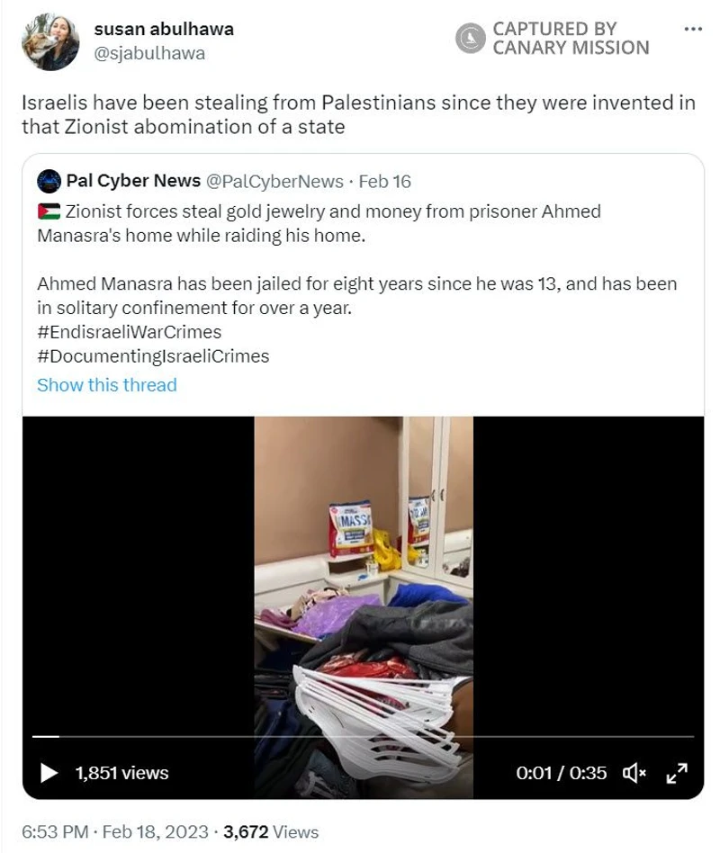720x853 pixels.
Task: Open the @sjabulhawa handle
Action: [x=149, y=53]
